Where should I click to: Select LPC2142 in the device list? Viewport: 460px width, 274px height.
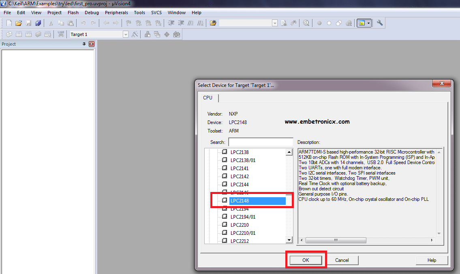pyautogui.click(x=240, y=176)
